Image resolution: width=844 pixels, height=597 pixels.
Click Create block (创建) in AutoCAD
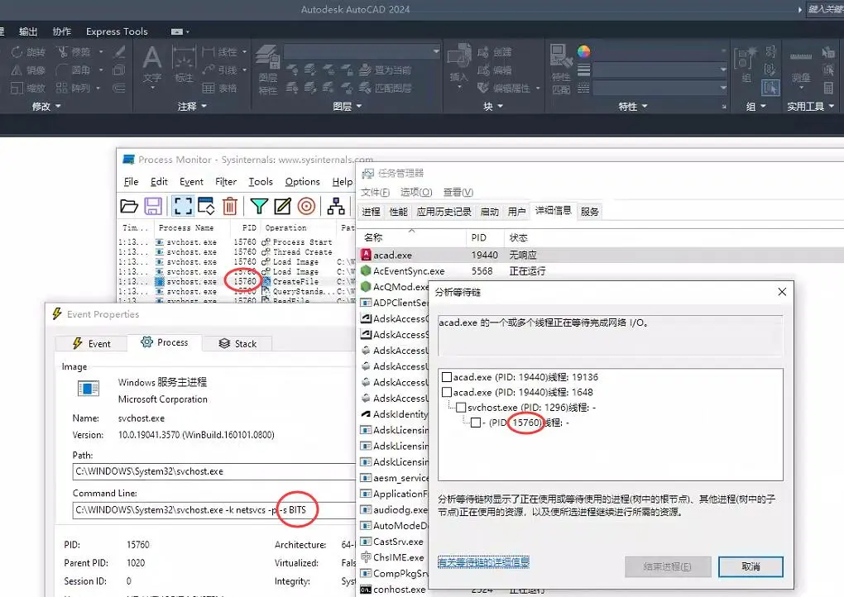[x=495, y=52]
